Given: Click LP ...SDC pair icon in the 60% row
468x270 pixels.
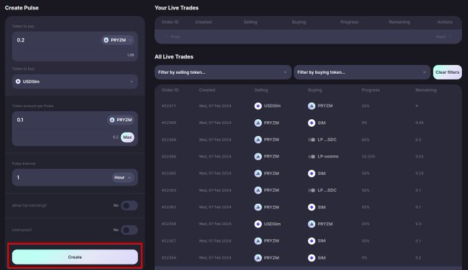Looking at the screenshot, I should click(312, 140).
